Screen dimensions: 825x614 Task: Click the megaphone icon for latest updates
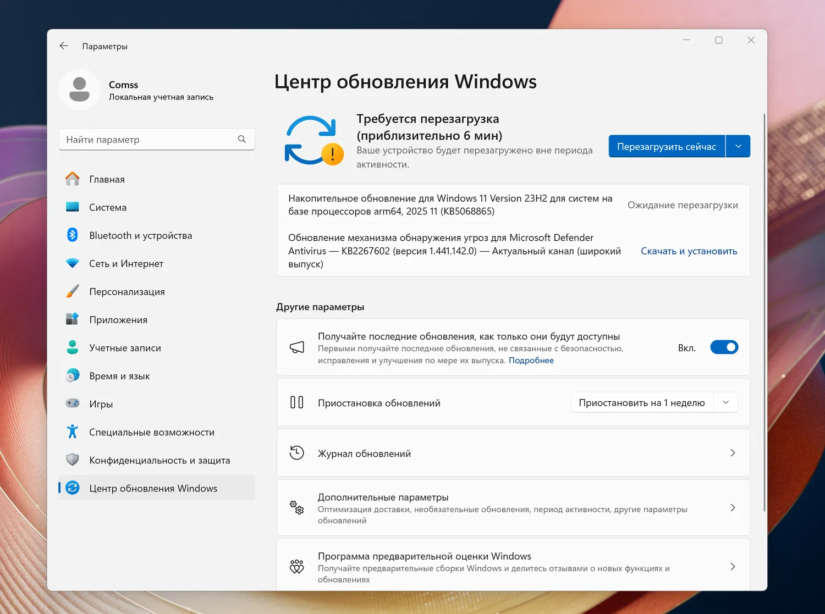pyautogui.click(x=297, y=347)
